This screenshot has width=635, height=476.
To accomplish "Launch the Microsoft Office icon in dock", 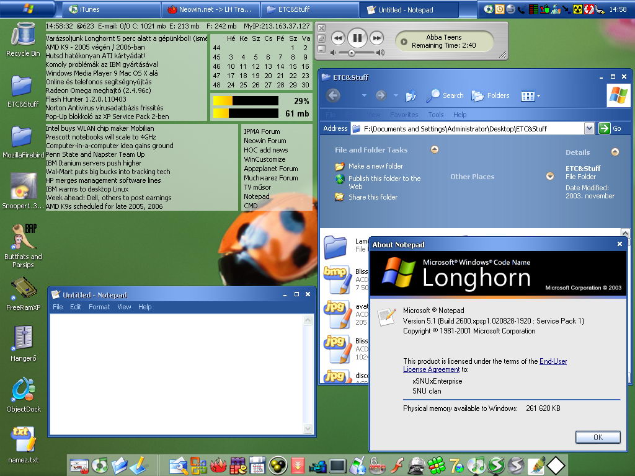I will (198, 466).
